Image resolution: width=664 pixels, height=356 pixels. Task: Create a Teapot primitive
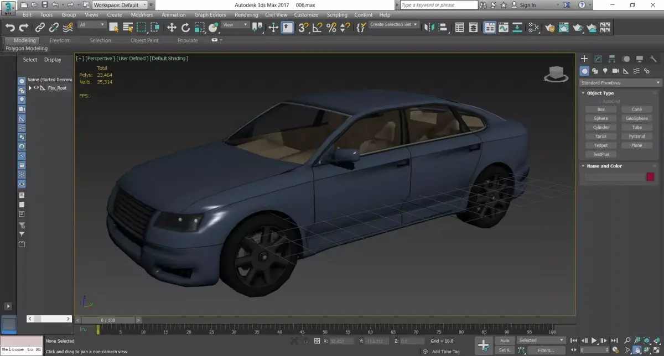601,145
